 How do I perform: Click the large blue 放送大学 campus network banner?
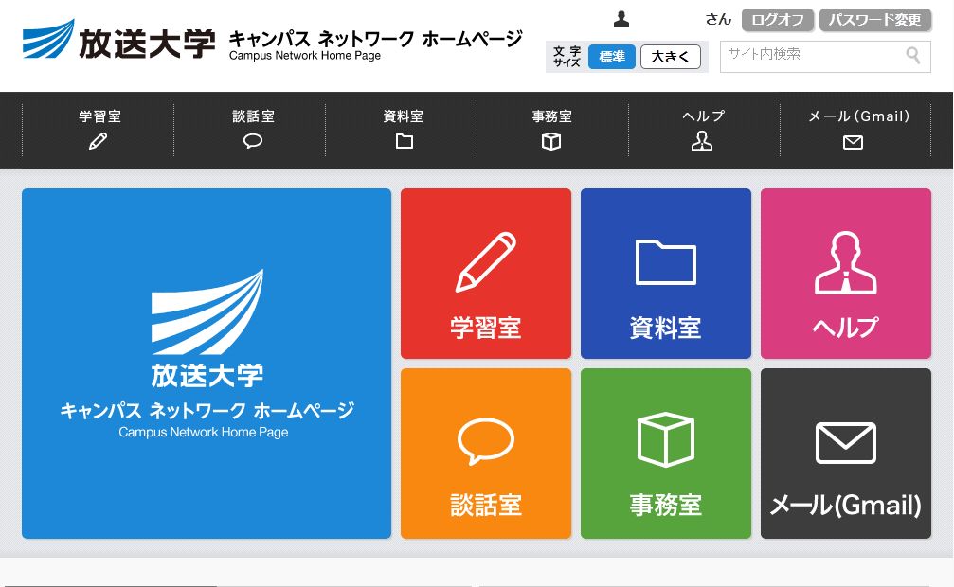[x=207, y=364]
